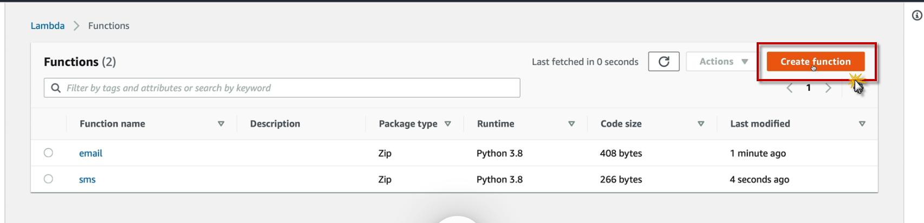The height and width of the screenshot is (223, 924).
Task: Sort by Function name arrow
Action: 221,124
